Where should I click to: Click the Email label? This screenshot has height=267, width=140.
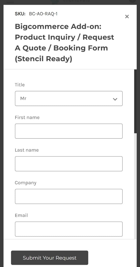point(21,215)
